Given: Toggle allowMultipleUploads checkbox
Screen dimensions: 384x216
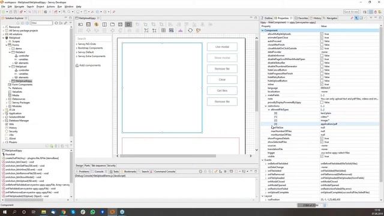Looking at the screenshot, I should pyautogui.click(x=322, y=34).
